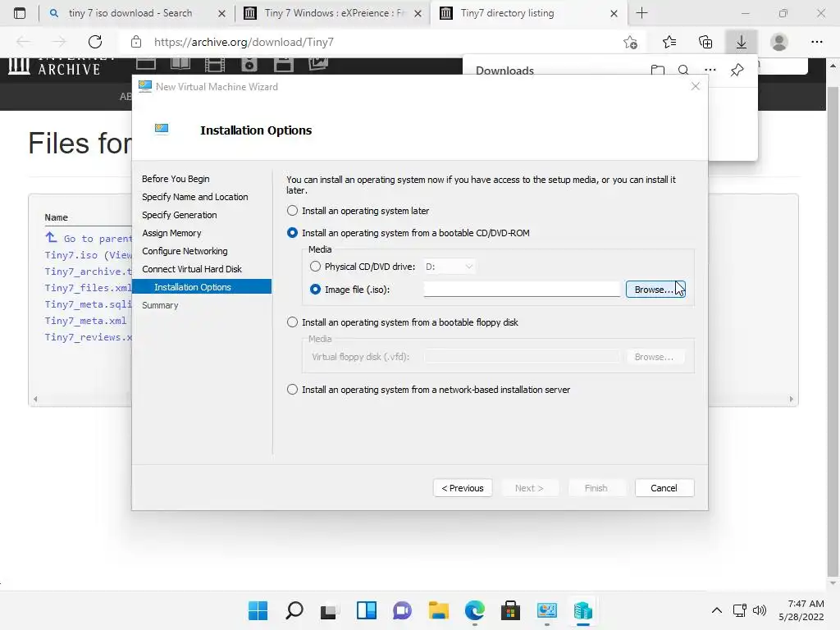Choose Physical CD/DVD drive radio button
840x630 pixels.
pyautogui.click(x=315, y=267)
